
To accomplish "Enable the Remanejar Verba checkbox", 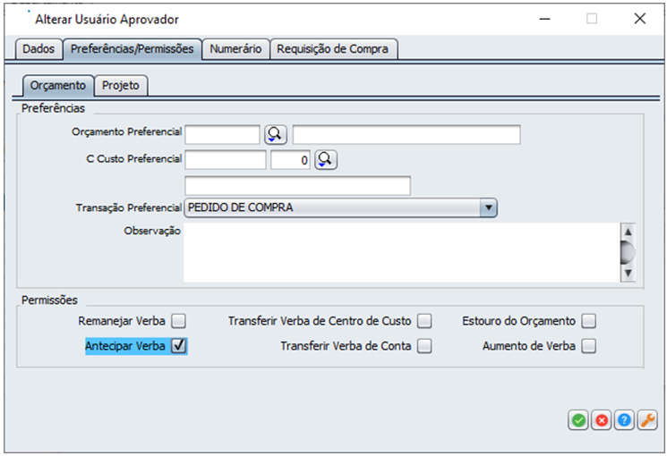I will (179, 321).
